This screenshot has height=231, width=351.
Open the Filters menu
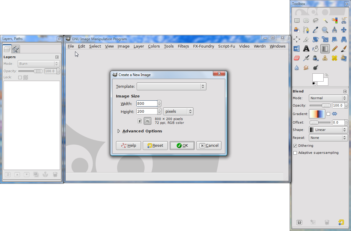point(183,46)
